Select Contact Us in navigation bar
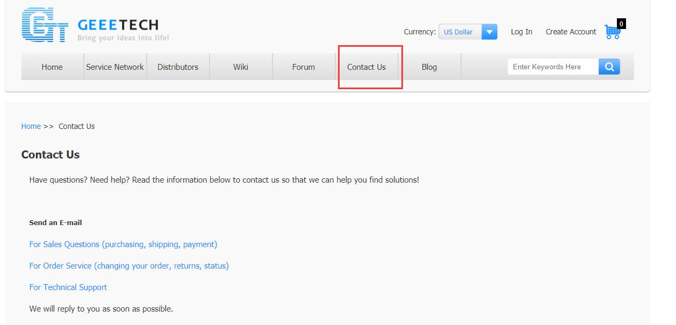 coord(366,67)
